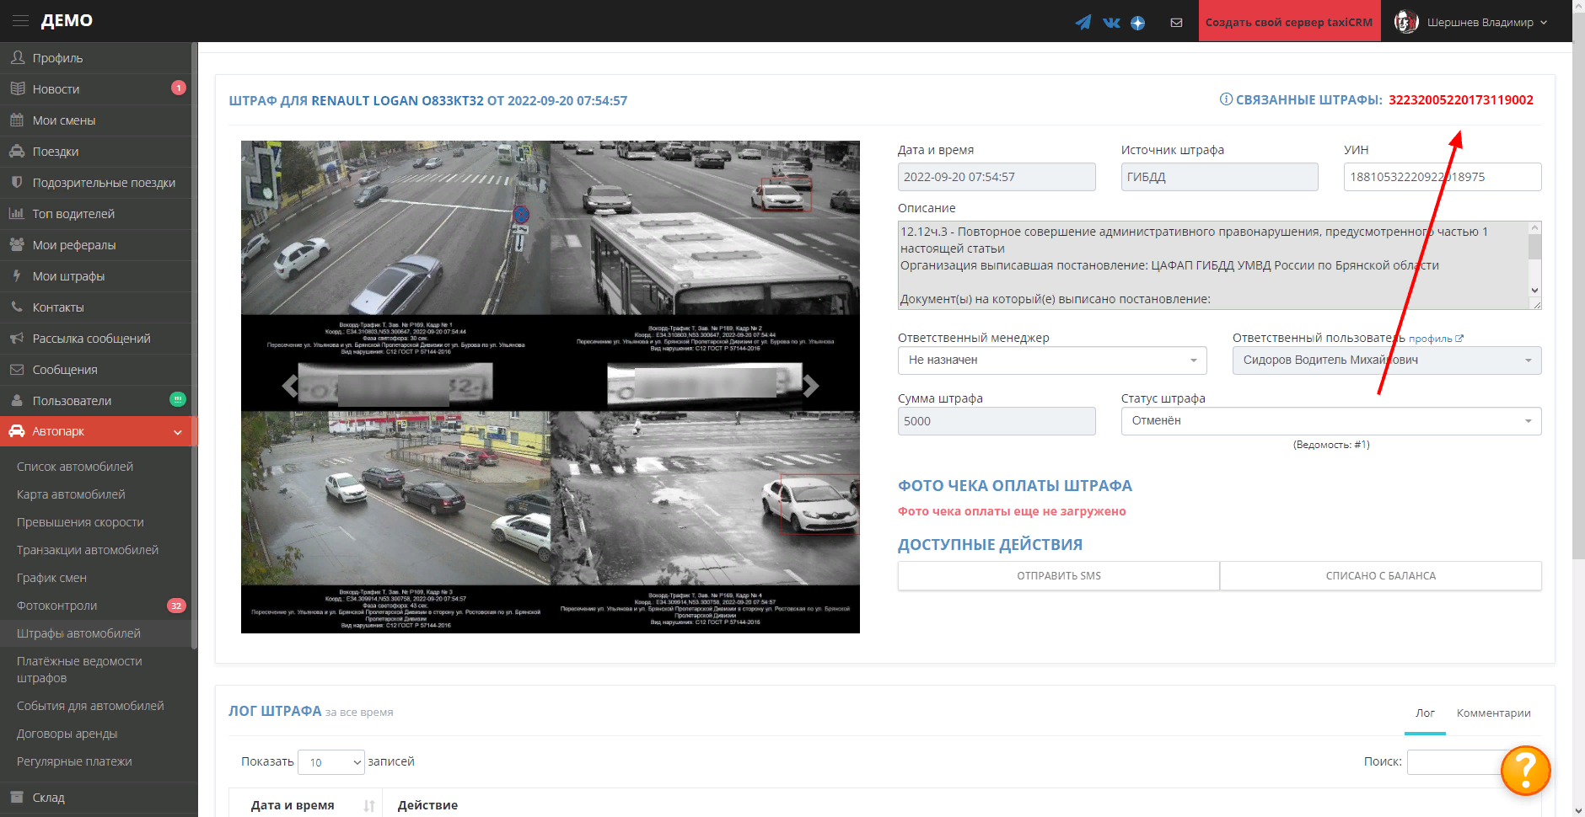Open События для автомобилей item
This screenshot has height=817, width=1585.
click(90, 706)
